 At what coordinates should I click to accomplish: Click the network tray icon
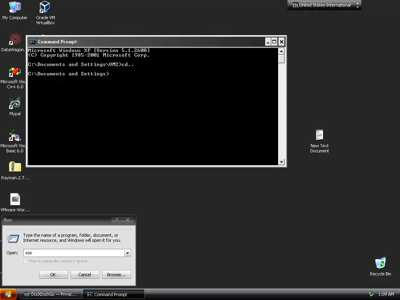coord(371,294)
